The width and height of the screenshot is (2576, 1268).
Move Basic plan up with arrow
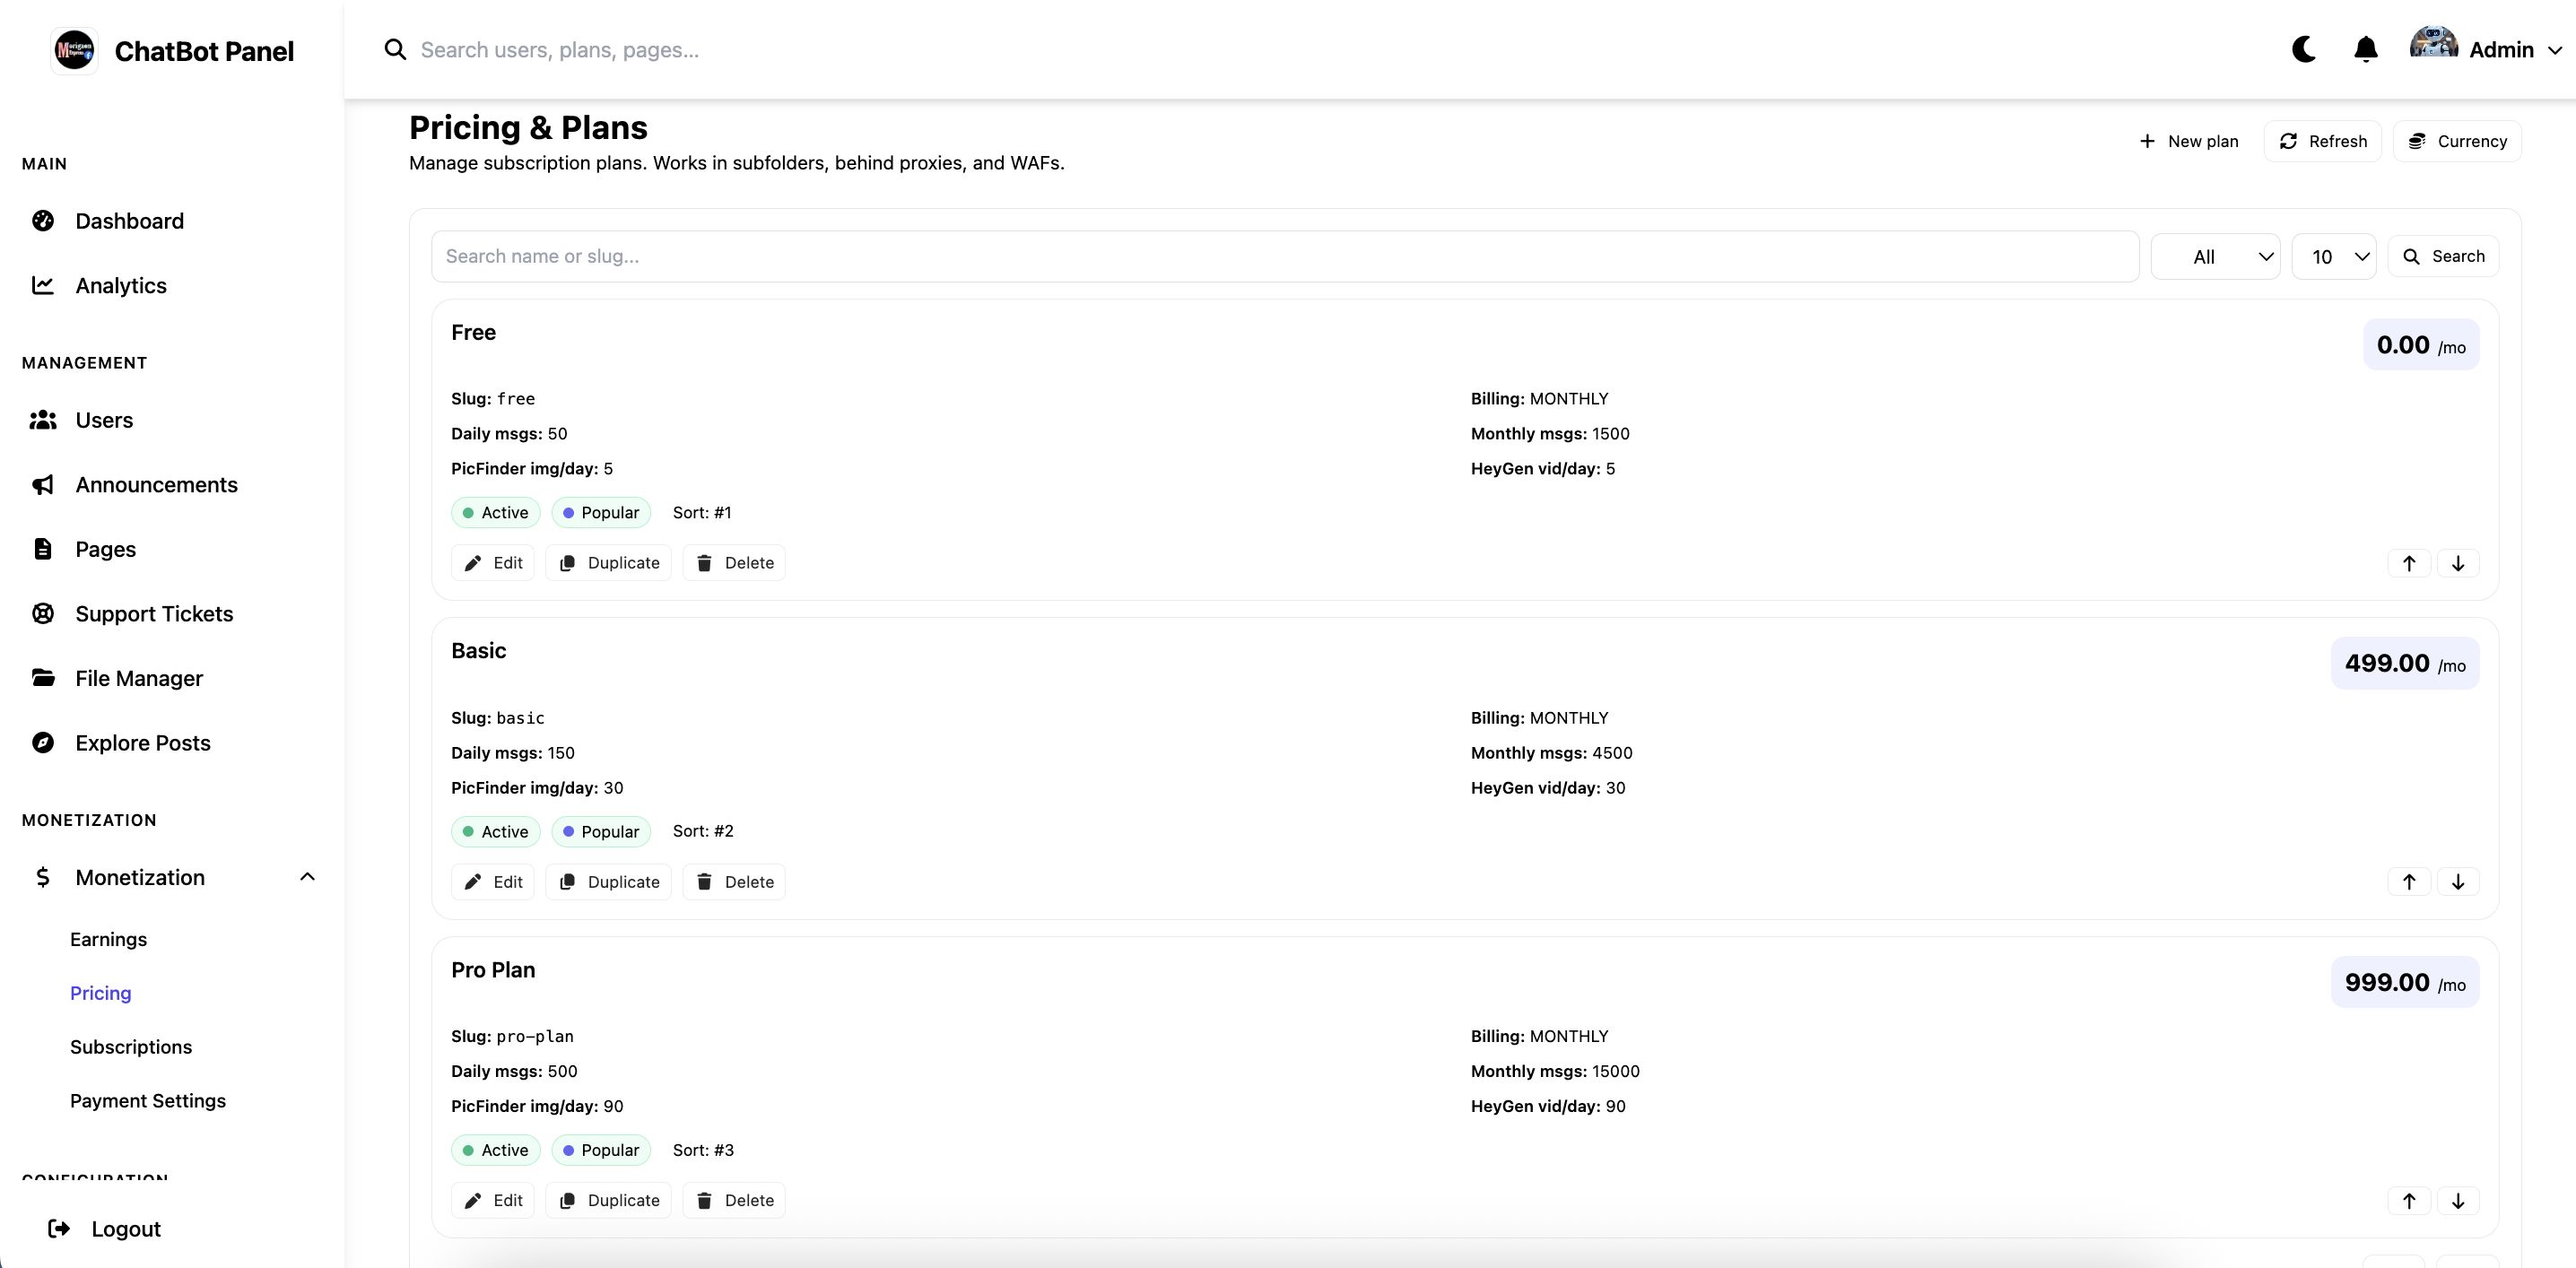point(2408,882)
